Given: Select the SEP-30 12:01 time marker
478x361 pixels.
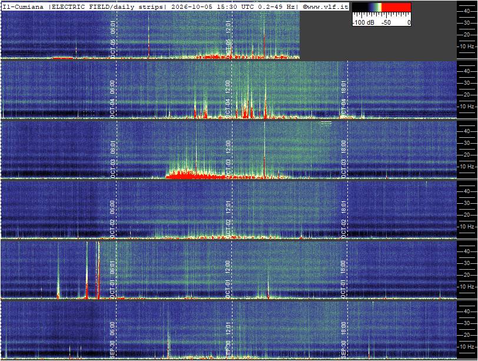Looking at the screenshot, I should pyautogui.click(x=228, y=340).
